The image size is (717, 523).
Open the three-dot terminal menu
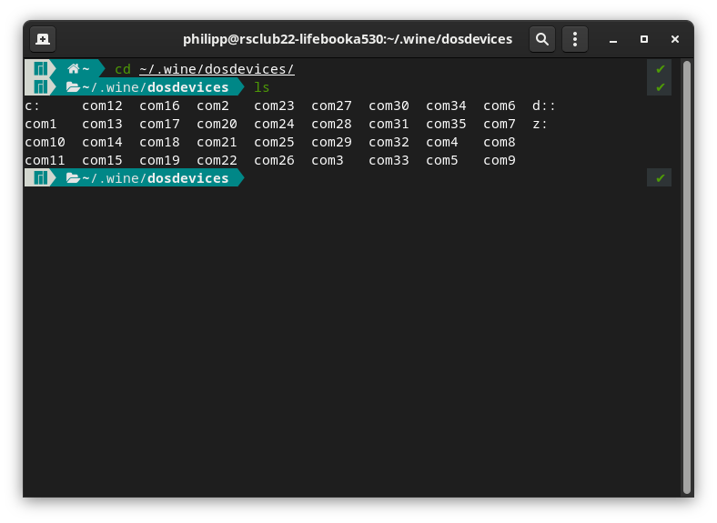click(x=575, y=39)
